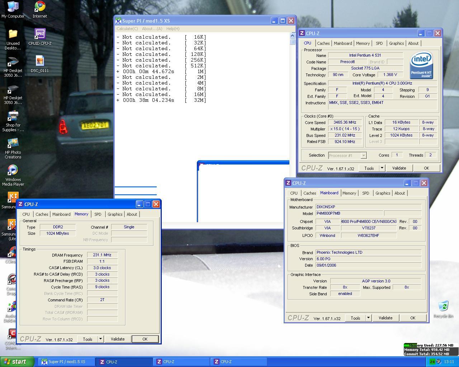Switch to Caches tab in CPU window

point(323,43)
